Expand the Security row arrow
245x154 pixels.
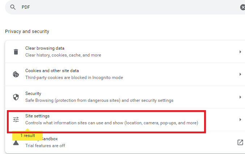[240, 97]
